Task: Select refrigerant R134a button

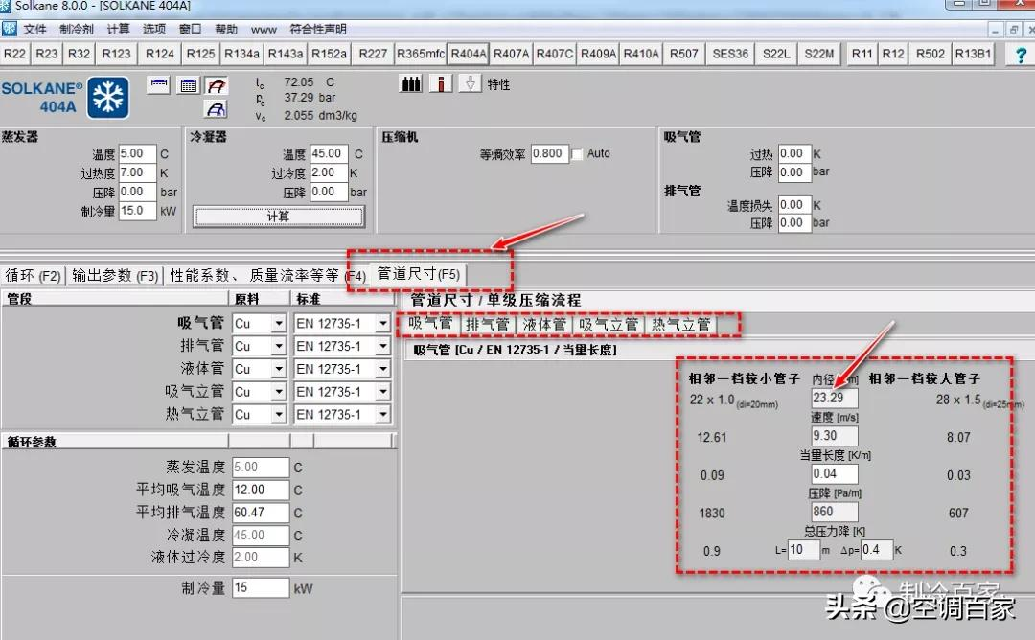Action: pyautogui.click(x=241, y=54)
